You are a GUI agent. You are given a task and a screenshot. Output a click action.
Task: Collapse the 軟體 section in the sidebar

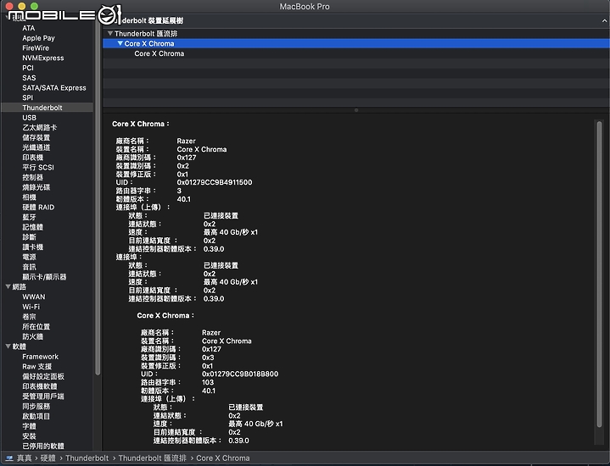click(8, 347)
